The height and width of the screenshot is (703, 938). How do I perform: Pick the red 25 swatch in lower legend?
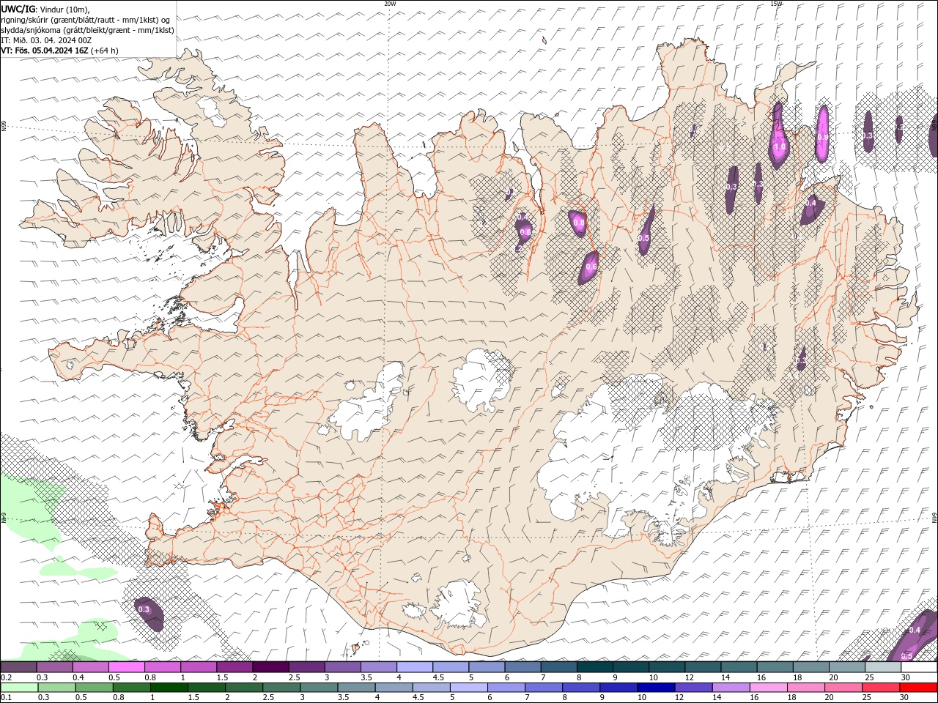pyautogui.click(x=880, y=688)
